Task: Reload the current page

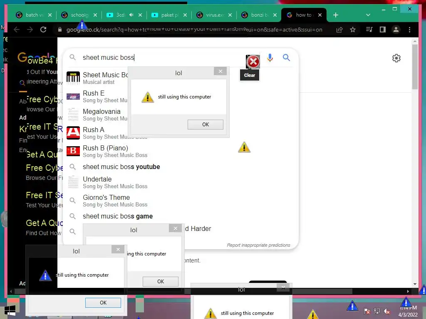Action: pyautogui.click(x=43, y=29)
